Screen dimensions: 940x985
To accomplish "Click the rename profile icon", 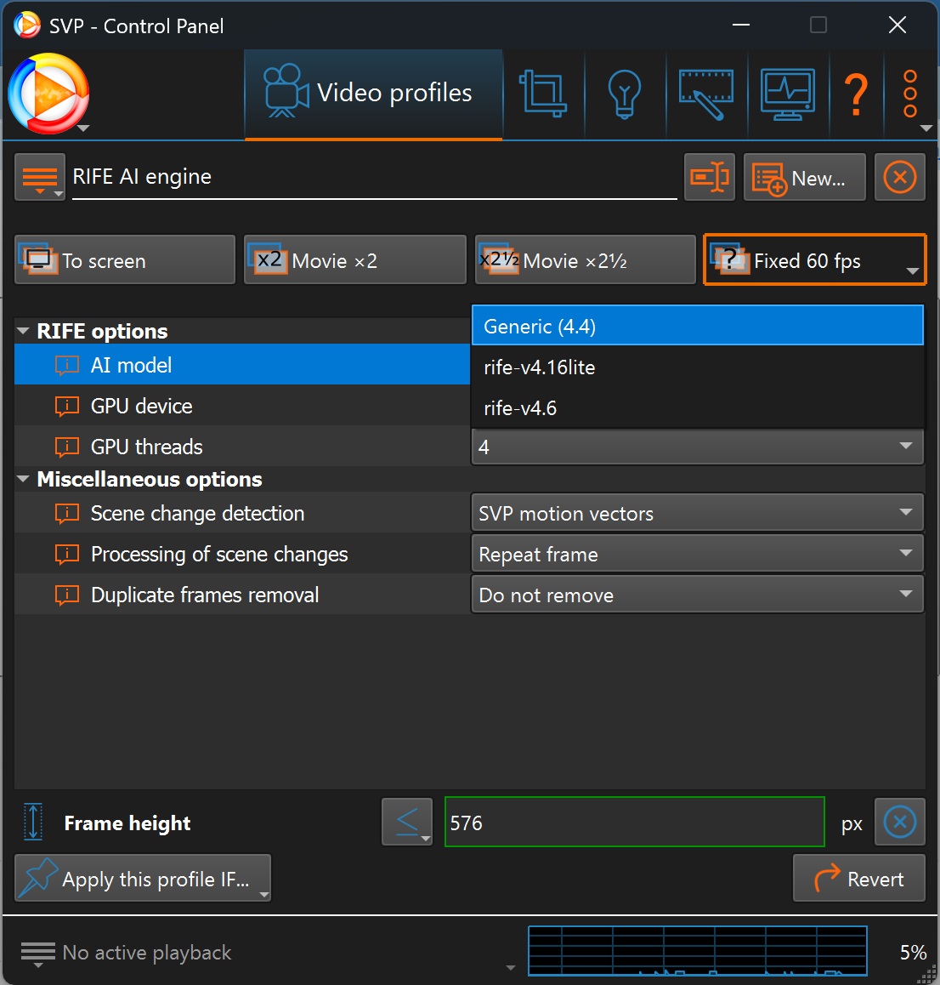I will [x=710, y=177].
